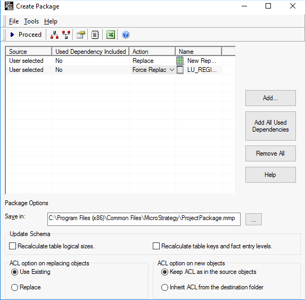Click the Source column header

(29, 52)
